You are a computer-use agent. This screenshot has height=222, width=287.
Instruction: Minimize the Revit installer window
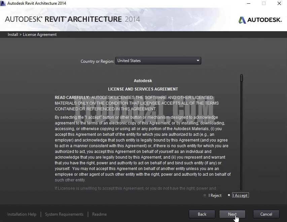pyautogui.click(x=248, y=3)
